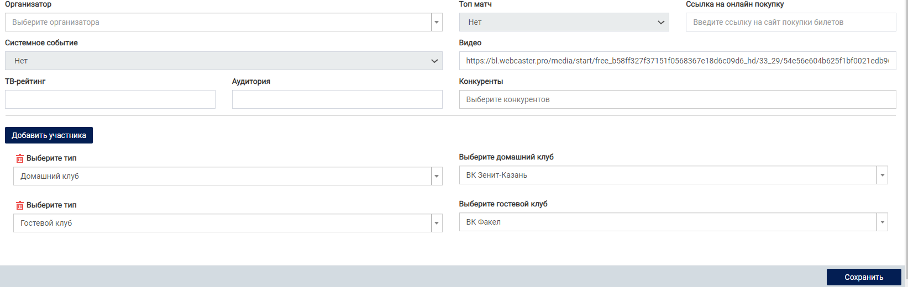
Task: Open Домашний клуб type dropdown arrow
Action: click(437, 177)
